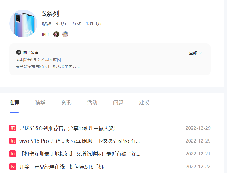Open the S系列 circle phone avatar image
Image resolution: width=227 pixels, height=173 pixels.
[x=23, y=23]
